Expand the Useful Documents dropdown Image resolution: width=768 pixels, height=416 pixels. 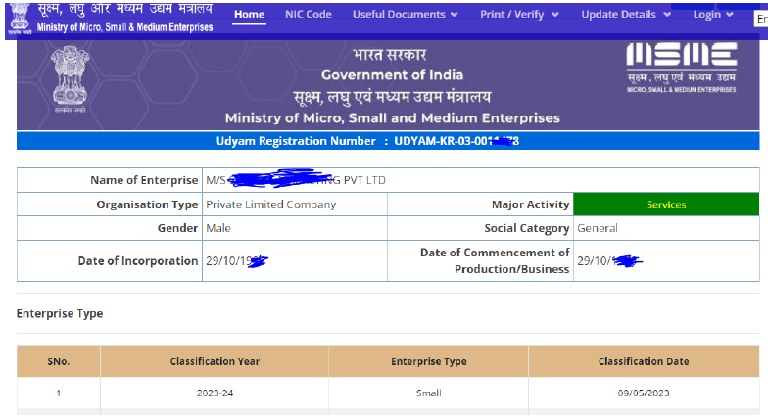(406, 14)
